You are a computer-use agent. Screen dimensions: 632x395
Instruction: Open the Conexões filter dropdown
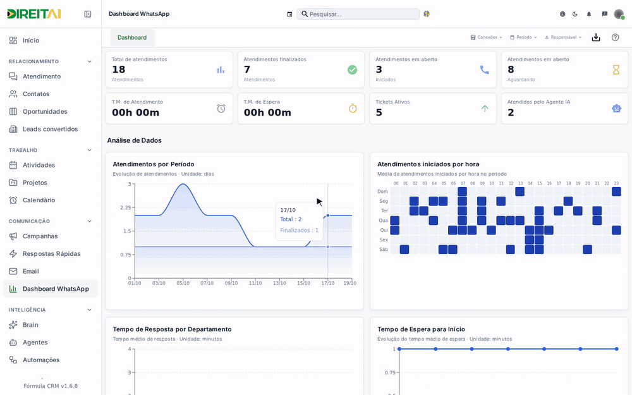486,37
